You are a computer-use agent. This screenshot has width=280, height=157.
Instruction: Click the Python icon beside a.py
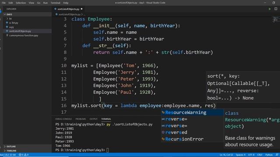[7, 27]
